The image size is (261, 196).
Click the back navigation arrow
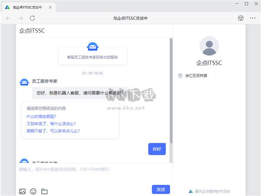click(x=8, y=18)
